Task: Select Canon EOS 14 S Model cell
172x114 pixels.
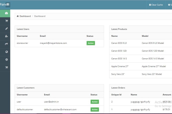Action: click(x=153, y=59)
